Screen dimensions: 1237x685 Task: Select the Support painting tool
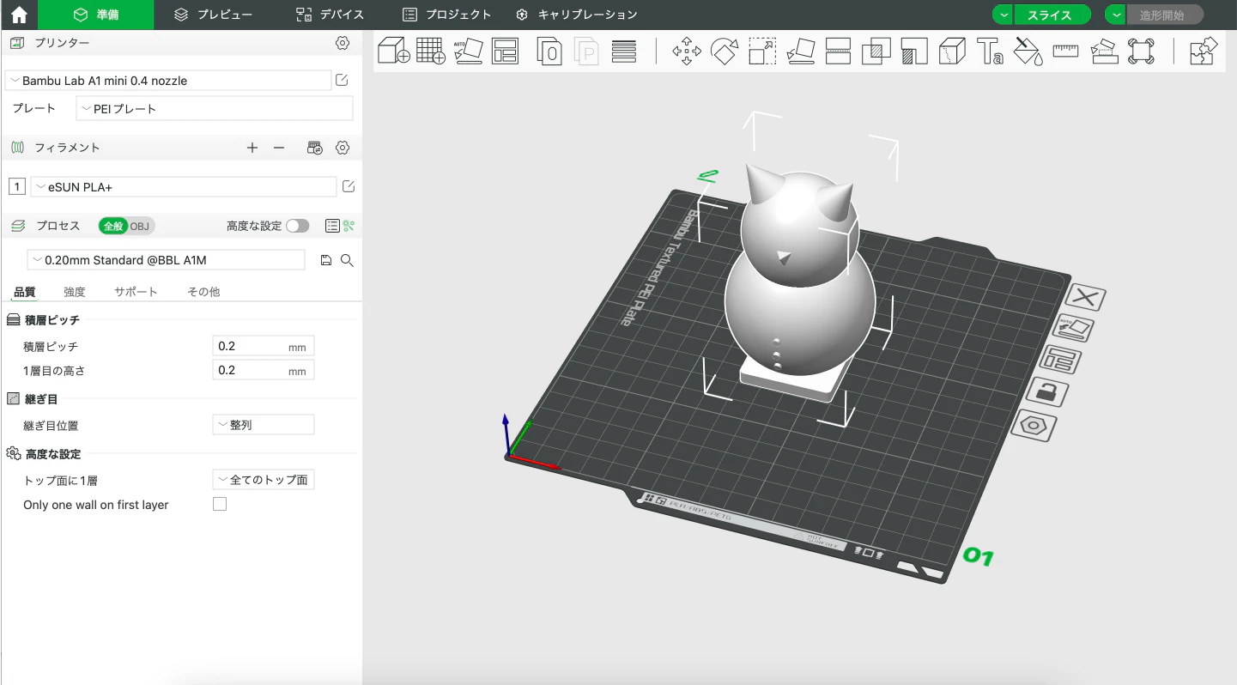coord(914,51)
